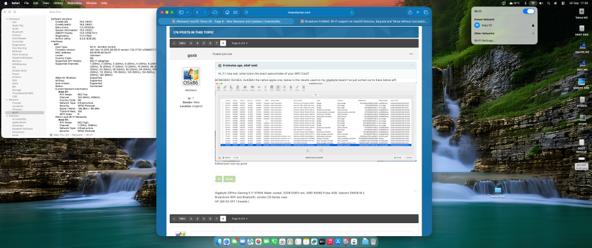This screenshot has width=592, height=248.
Task: Collapse the Network section in System Information
Action: 6,99
